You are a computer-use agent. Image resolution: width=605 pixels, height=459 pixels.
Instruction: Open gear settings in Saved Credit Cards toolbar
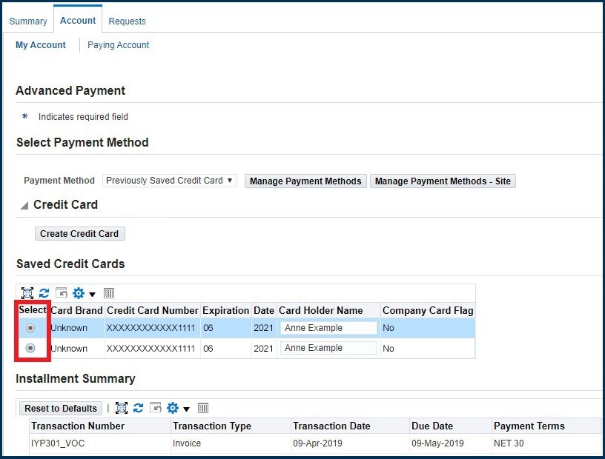[79, 293]
